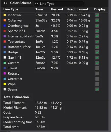
Task: Click the dropdown arrow beside Line Type
Action: tap(36, 4)
